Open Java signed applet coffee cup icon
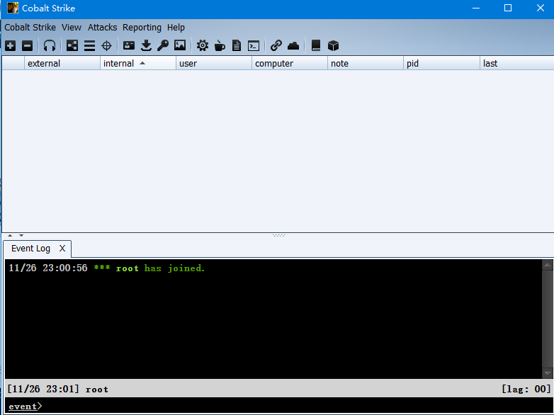 pyautogui.click(x=220, y=45)
